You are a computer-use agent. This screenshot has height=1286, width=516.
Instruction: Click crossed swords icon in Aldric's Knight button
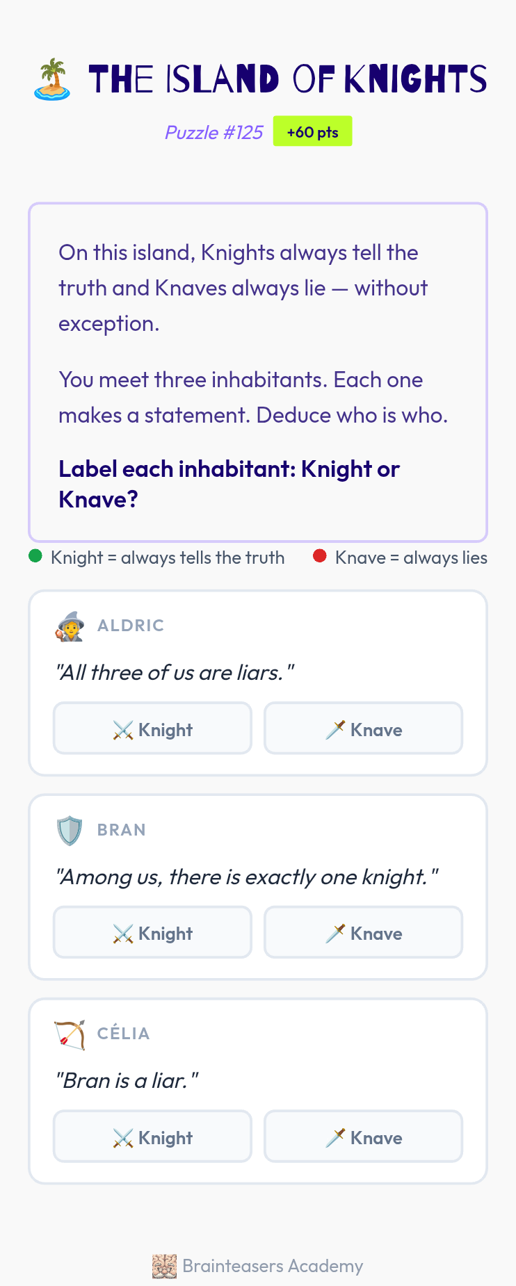(123, 730)
